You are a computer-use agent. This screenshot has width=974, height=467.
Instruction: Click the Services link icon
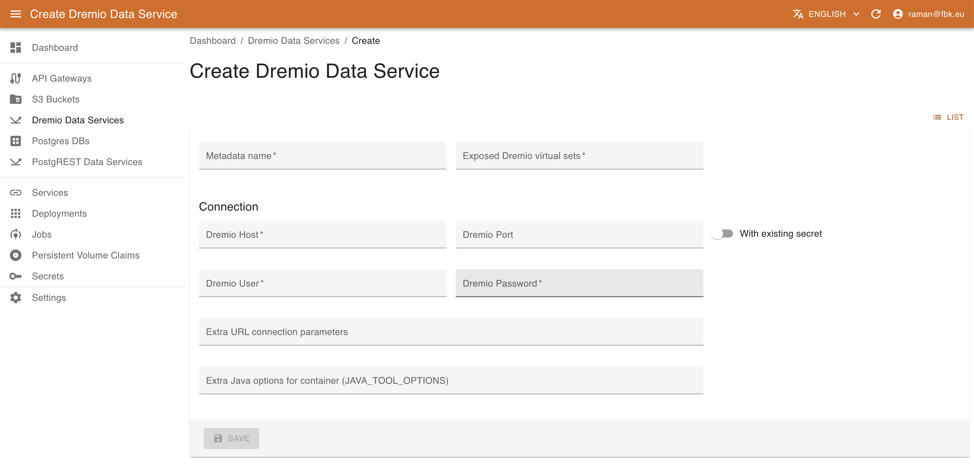pyautogui.click(x=15, y=193)
